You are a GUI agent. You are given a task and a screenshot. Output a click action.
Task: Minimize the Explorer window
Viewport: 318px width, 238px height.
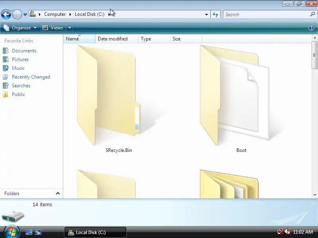287,4
